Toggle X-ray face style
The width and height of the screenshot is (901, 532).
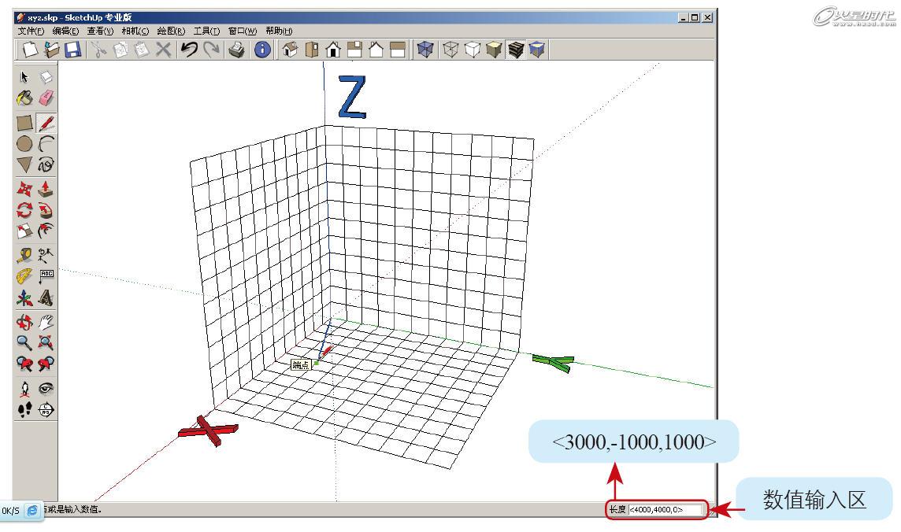pos(425,50)
